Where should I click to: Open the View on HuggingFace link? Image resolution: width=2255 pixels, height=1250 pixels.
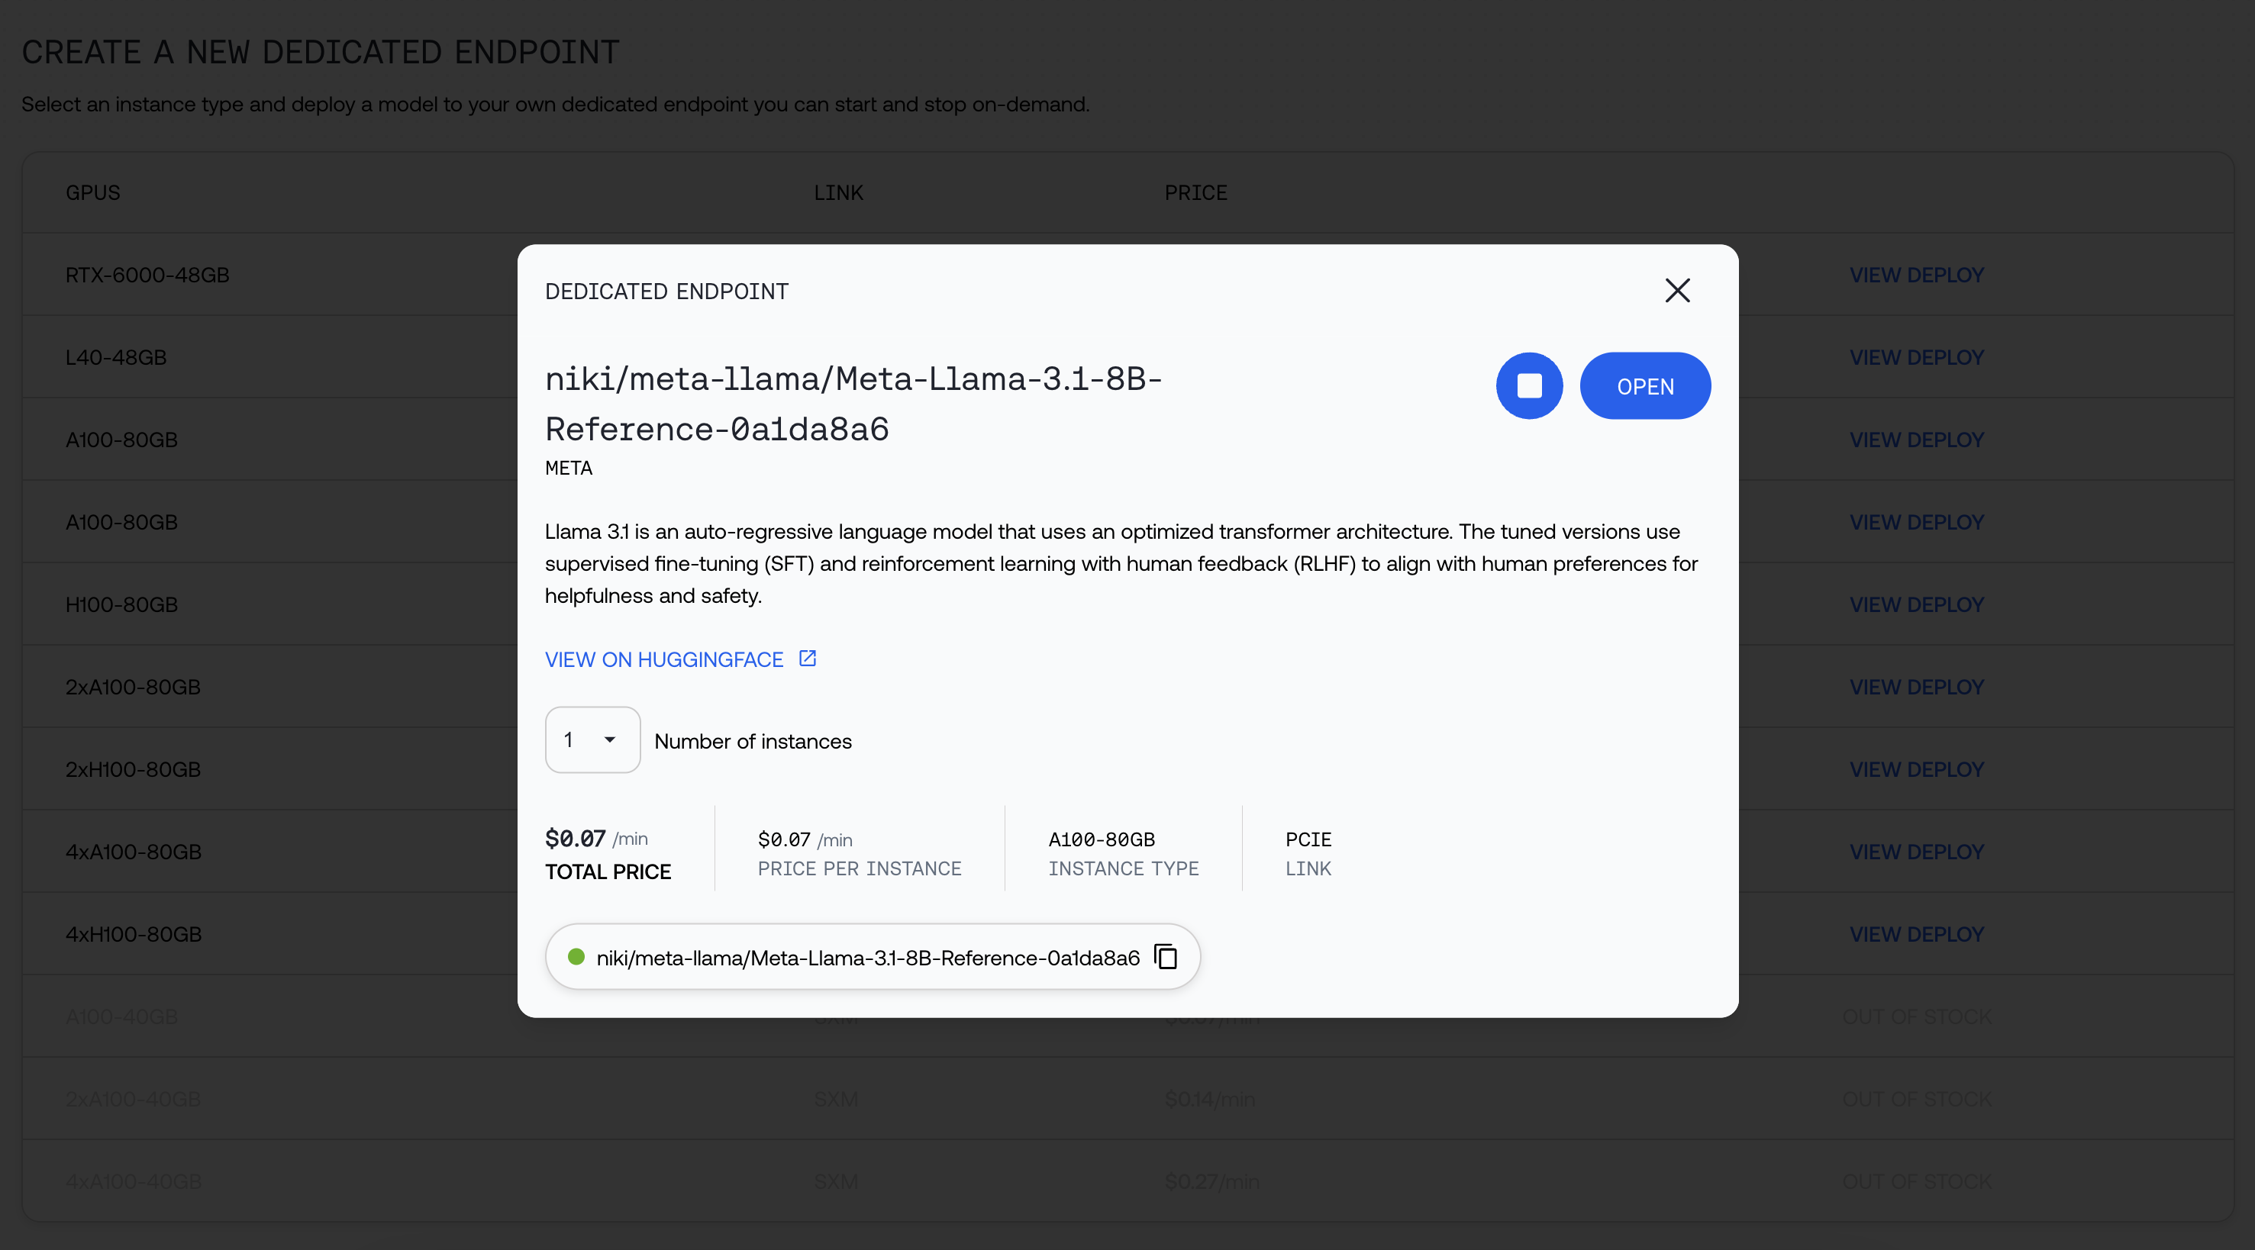(x=663, y=659)
